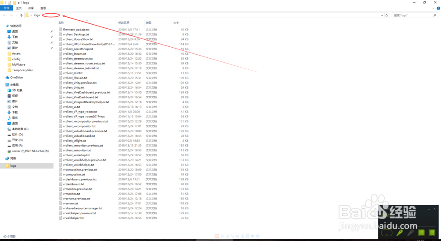The height and width of the screenshot is (241, 441).
Task: Select file vrclient_HouseShow.txt
Action: 78,39
